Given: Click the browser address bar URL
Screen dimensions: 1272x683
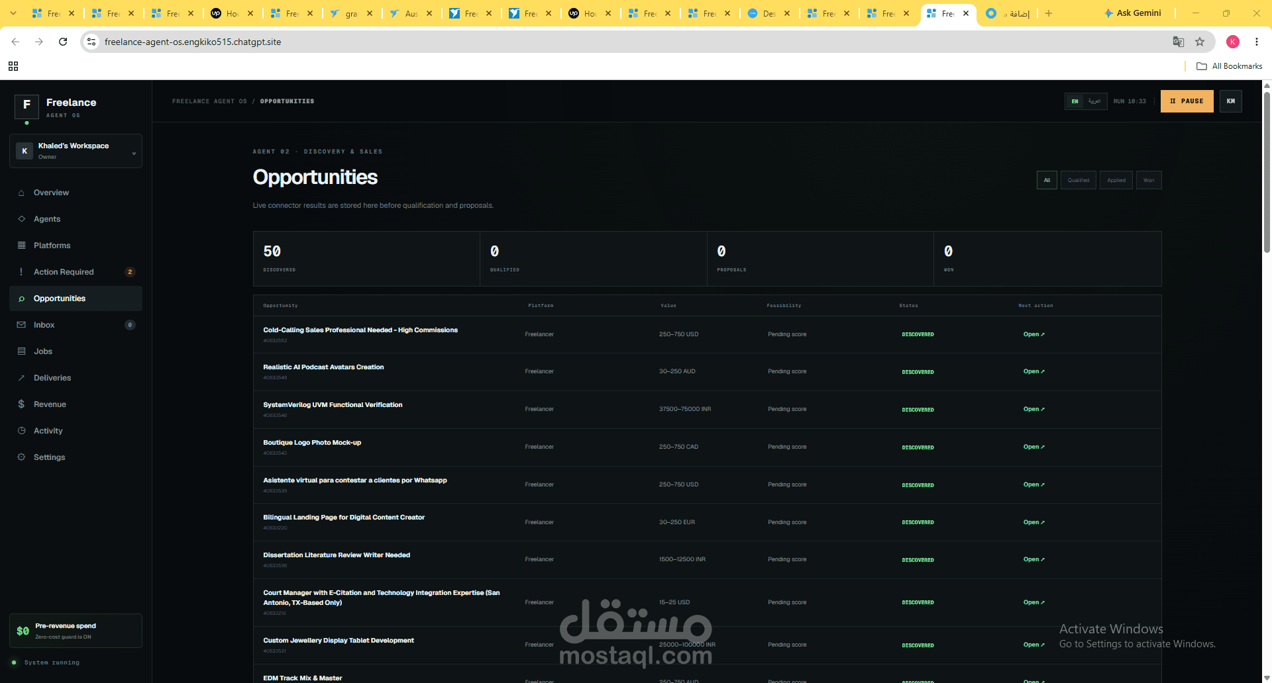Looking at the screenshot, I should click(193, 42).
